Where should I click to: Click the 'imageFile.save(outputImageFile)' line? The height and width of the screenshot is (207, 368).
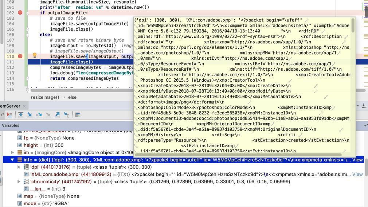click(x=89, y=24)
